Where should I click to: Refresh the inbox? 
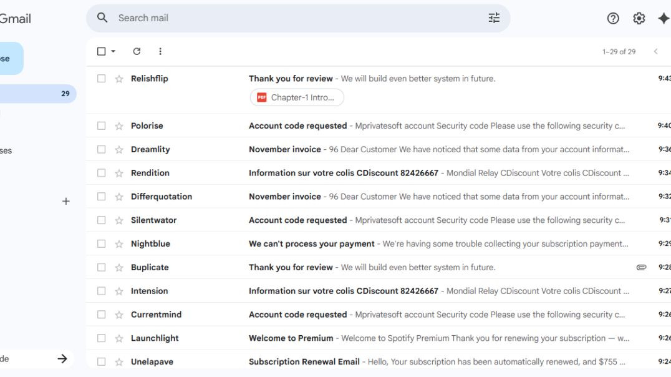tap(137, 51)
